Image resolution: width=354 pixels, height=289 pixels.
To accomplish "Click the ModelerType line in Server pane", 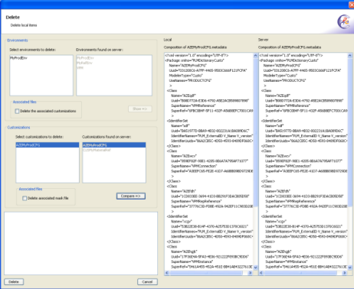I will [x=280, y=76].
